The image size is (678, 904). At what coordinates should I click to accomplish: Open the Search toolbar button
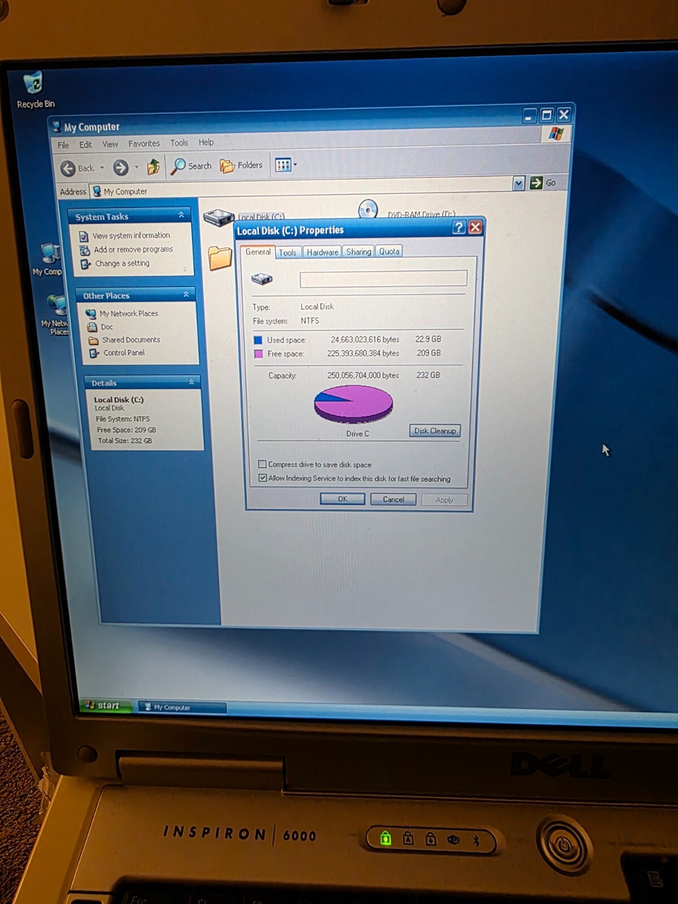pos(191,166)
